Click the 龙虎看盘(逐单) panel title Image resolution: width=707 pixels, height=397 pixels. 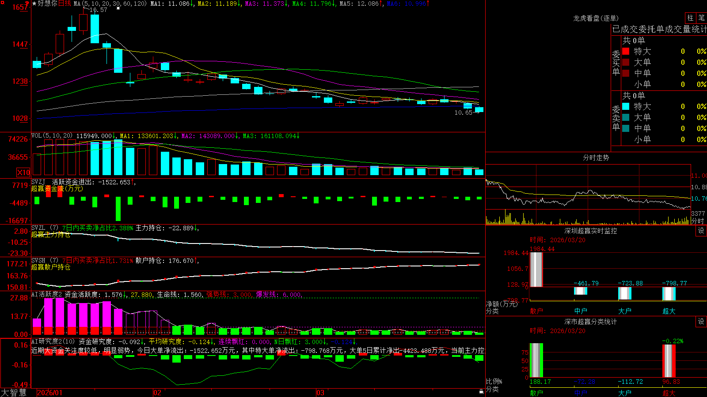[596, 18]
